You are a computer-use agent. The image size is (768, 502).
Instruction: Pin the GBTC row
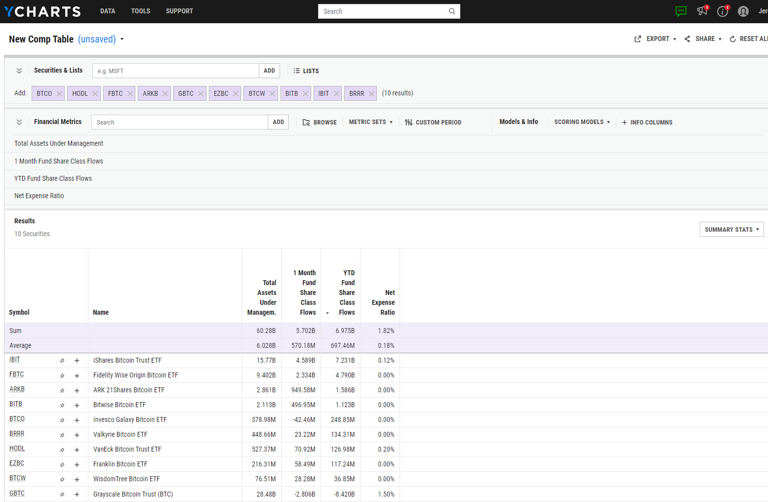(x=62, y=494)
